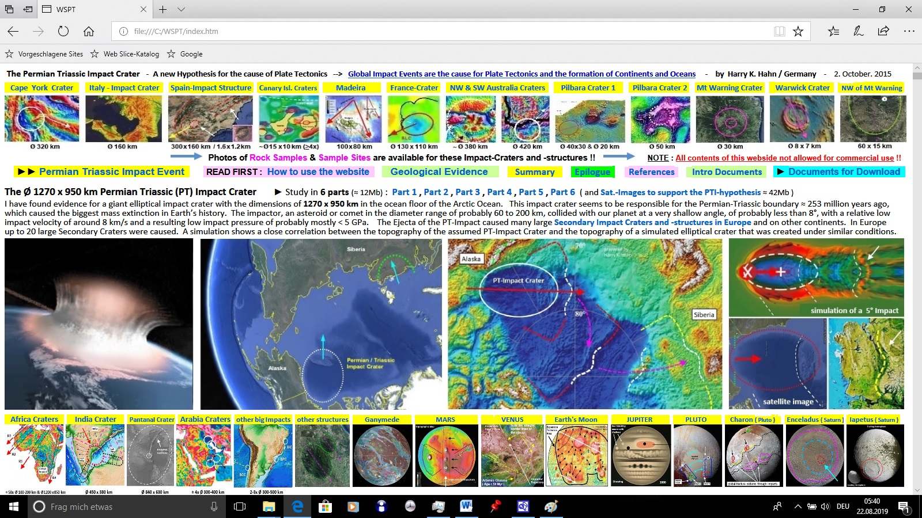Click the green Epilogue button
Viewport: 922px width, 518px height.
click(x=592, y=172)
